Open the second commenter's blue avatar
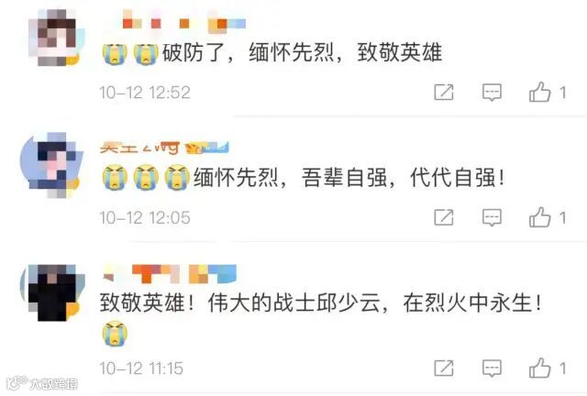Image resolution: width=587 pixels, height=396 pixels. coord(51,165)
